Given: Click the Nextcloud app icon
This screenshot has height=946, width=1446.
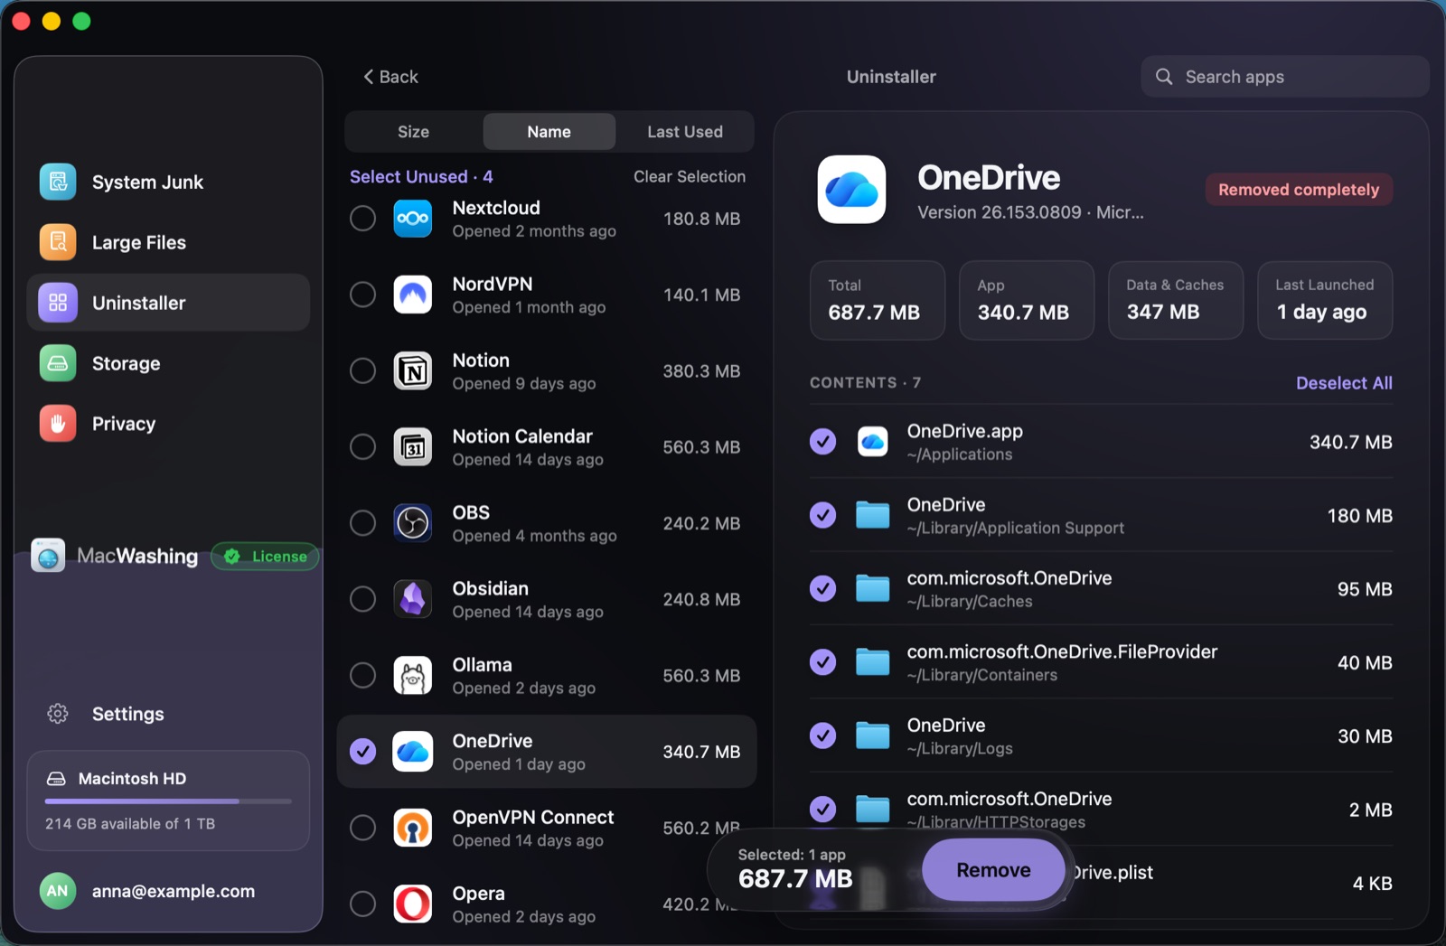Looking at the screenshot, I should point(413,219).
